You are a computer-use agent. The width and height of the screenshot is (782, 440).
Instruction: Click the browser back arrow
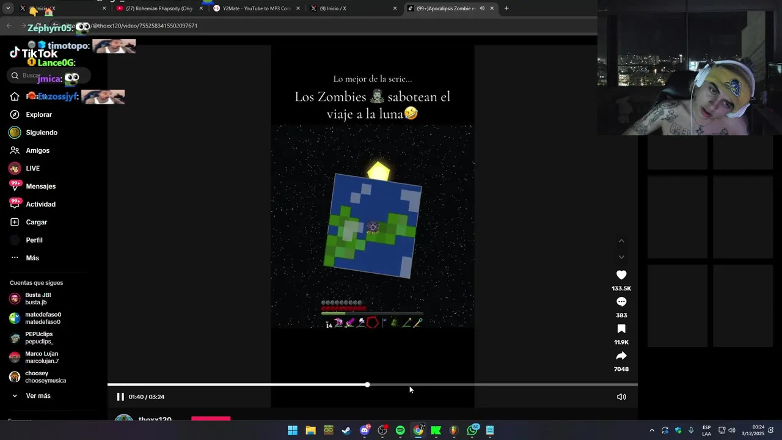(x=9, y=26)
